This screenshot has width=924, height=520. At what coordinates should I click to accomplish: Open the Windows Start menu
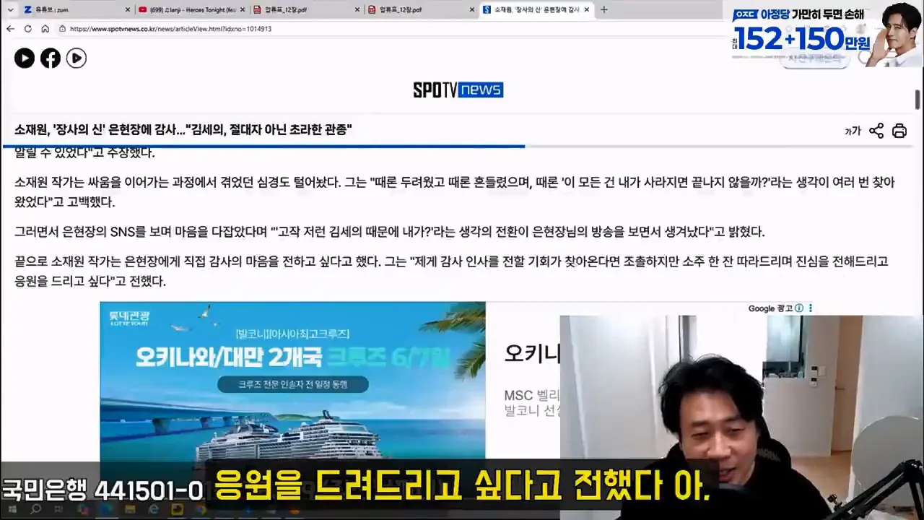click(12, 509)
